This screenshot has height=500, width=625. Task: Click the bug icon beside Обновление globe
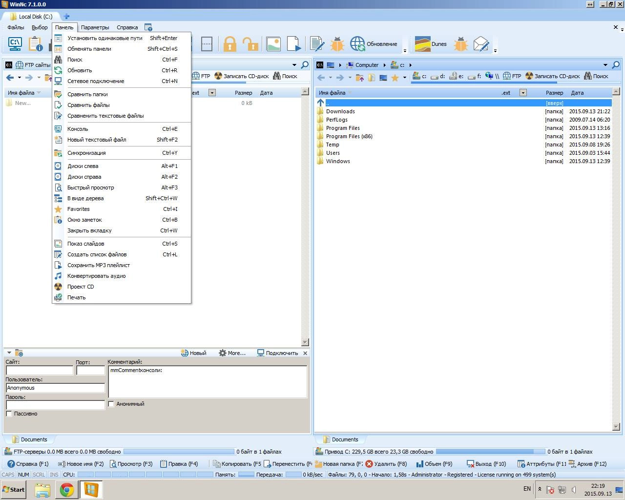tap(337, 44)
